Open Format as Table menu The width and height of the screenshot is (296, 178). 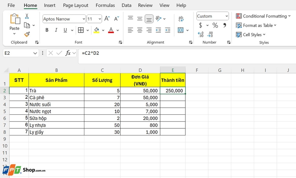tap(256, 25)
